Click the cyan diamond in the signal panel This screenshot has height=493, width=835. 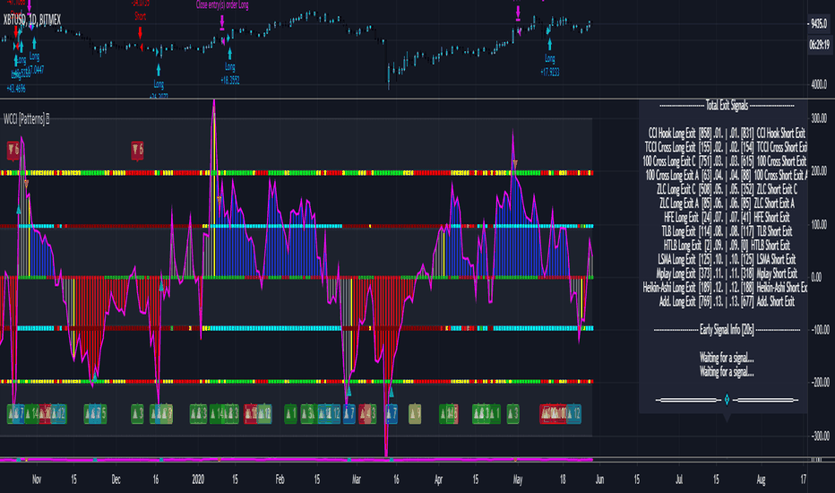coord(727,400)
